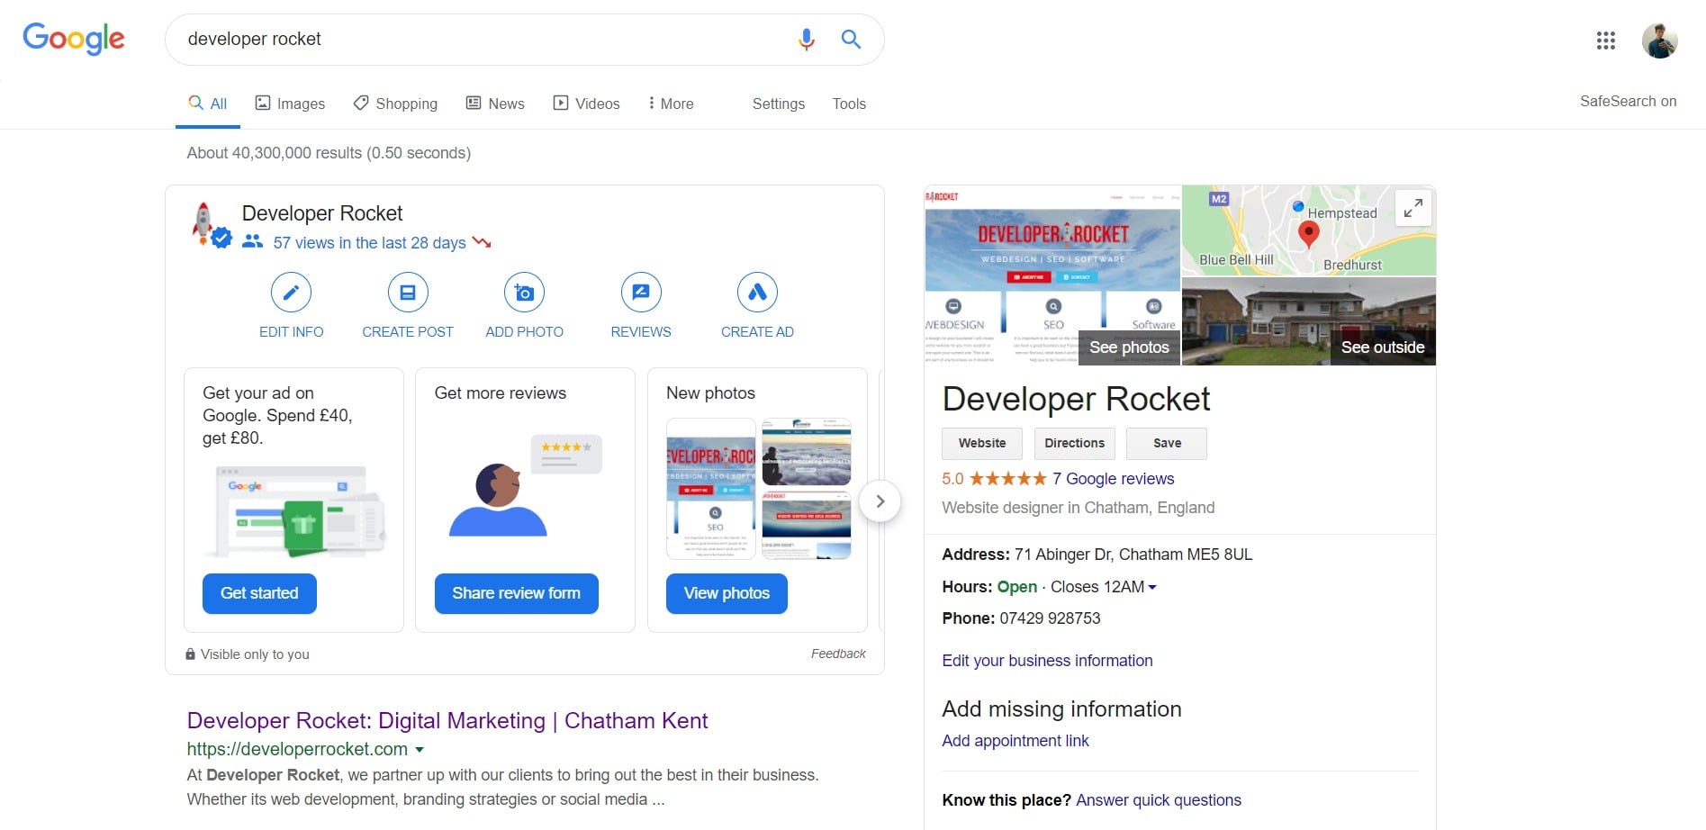Open the business Website button

coord(982,443)
